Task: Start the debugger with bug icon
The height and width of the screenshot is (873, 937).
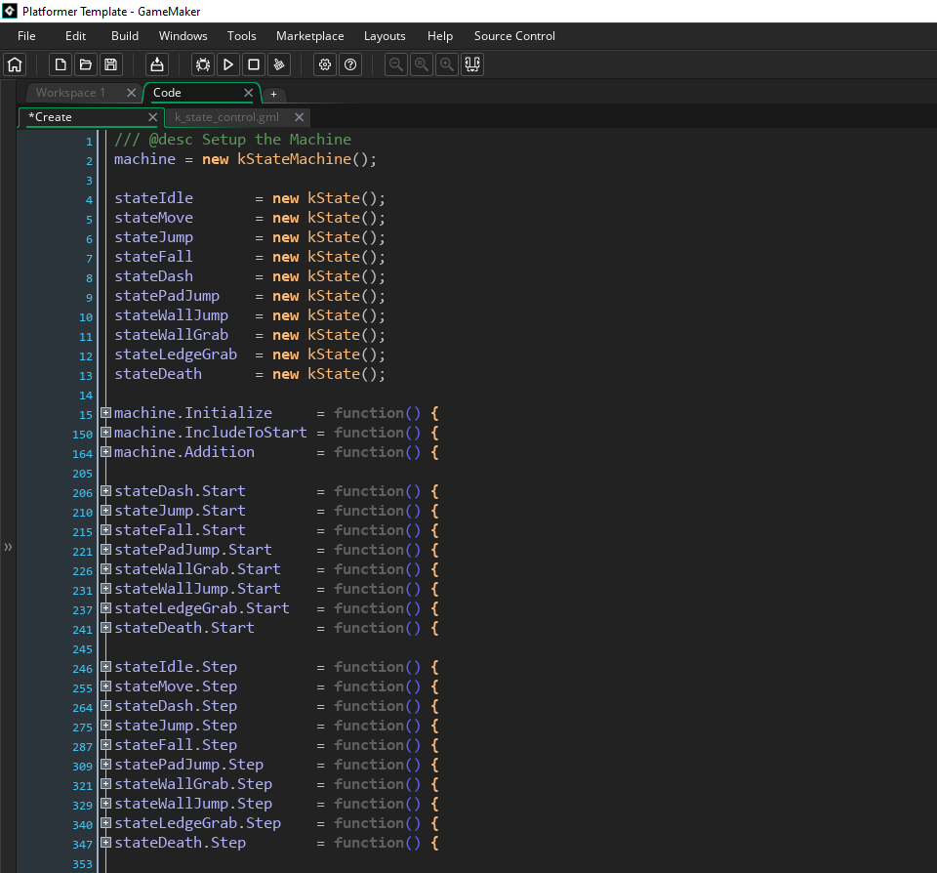Action: [x=203, y=65]
